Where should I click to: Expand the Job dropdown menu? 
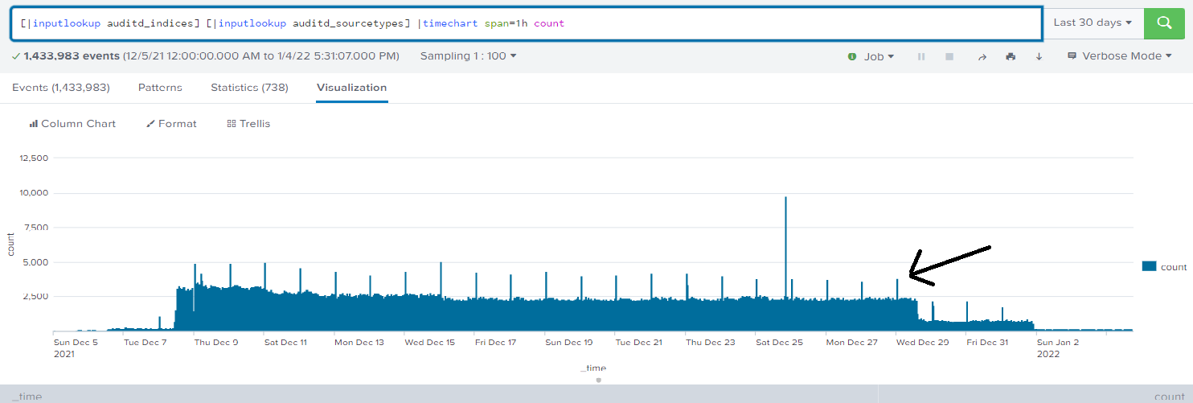[x=879, y=56]
